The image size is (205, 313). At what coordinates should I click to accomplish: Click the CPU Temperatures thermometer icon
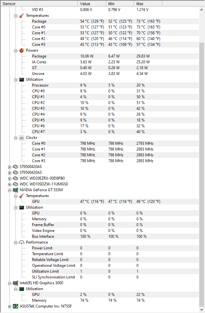[x=22, y=16]
